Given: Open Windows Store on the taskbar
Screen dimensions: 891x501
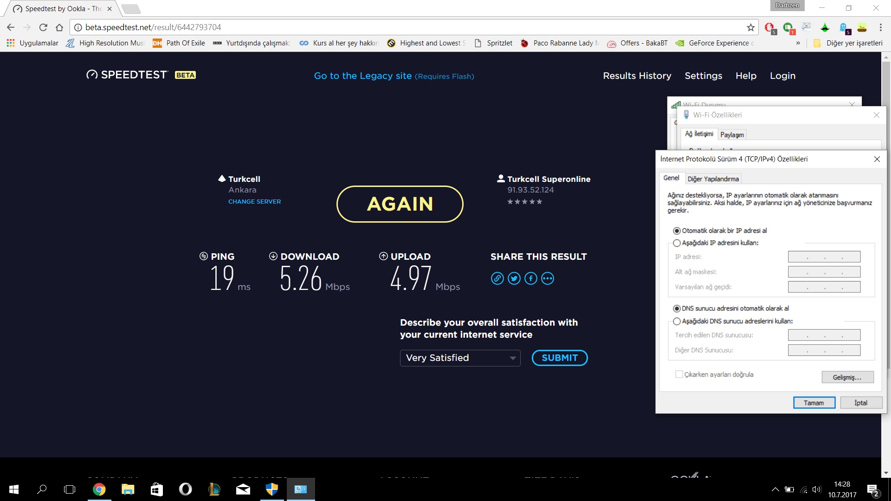Looking at the screenshot, I should pyautogui.click(x=156, y=489).
